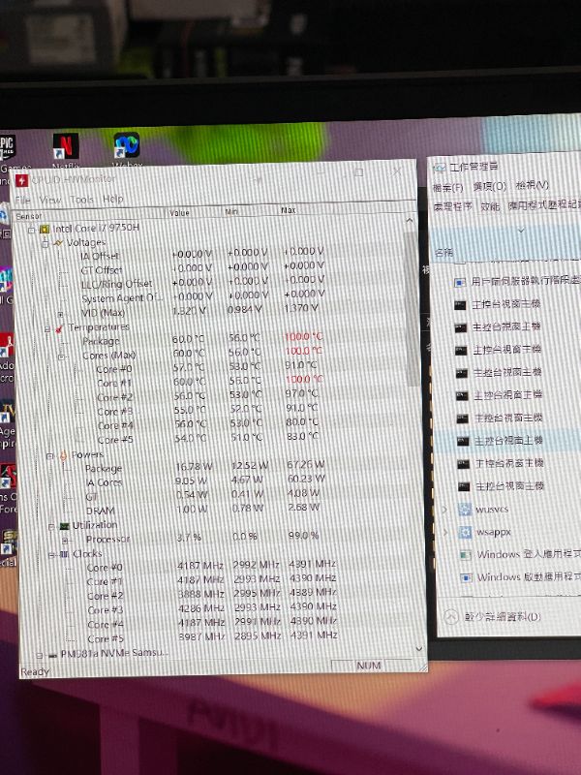Viewport: 581px width, 775px height.
Task: Click the HWMonitor title bar app icon
Action: coord(21,180)
